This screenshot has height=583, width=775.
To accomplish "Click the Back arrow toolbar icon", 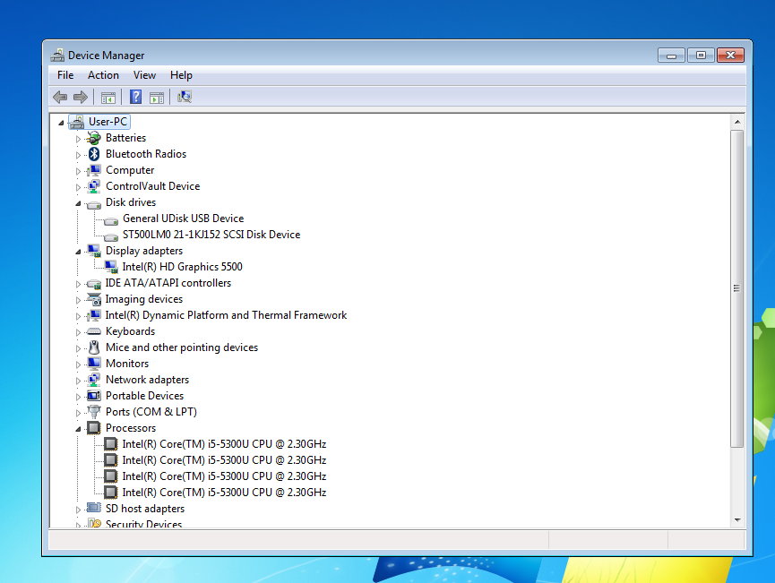I will [x=60, y=97].
